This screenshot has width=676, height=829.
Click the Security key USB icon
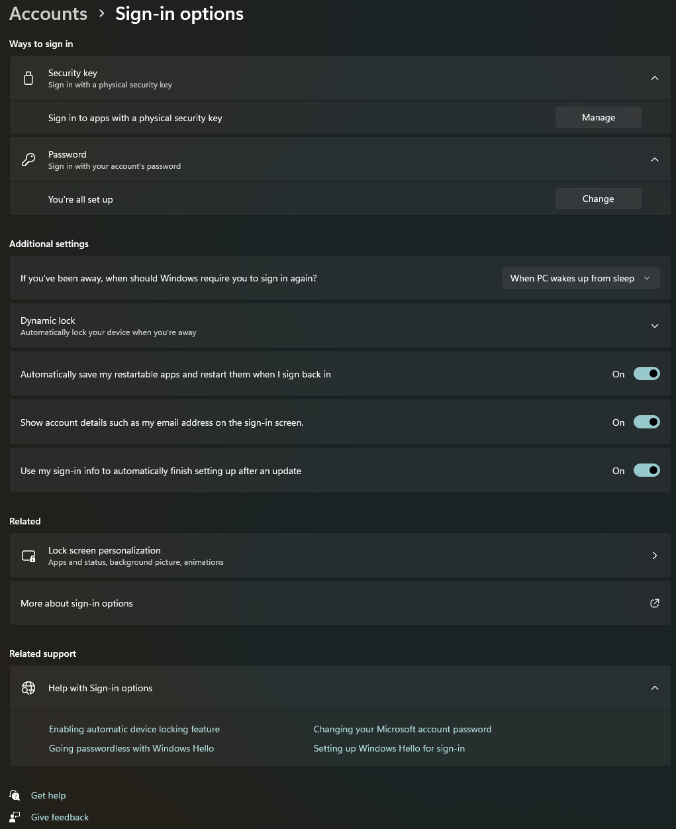pos(28,78)
